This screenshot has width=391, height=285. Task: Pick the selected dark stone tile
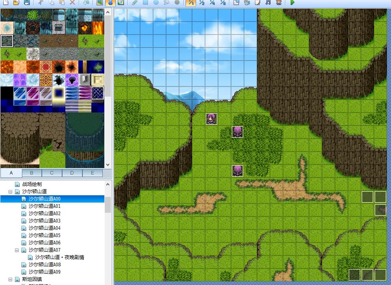tap(7, 41)
